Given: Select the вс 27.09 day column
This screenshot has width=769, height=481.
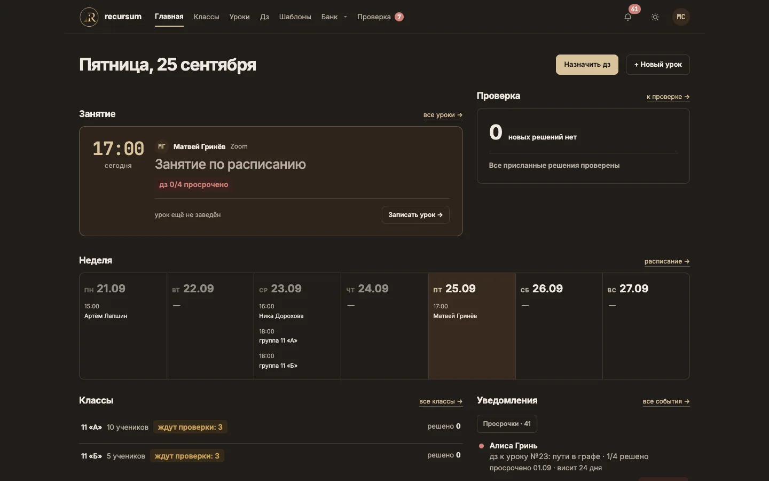Looking at the screenshot, I should tap(646, 326).
